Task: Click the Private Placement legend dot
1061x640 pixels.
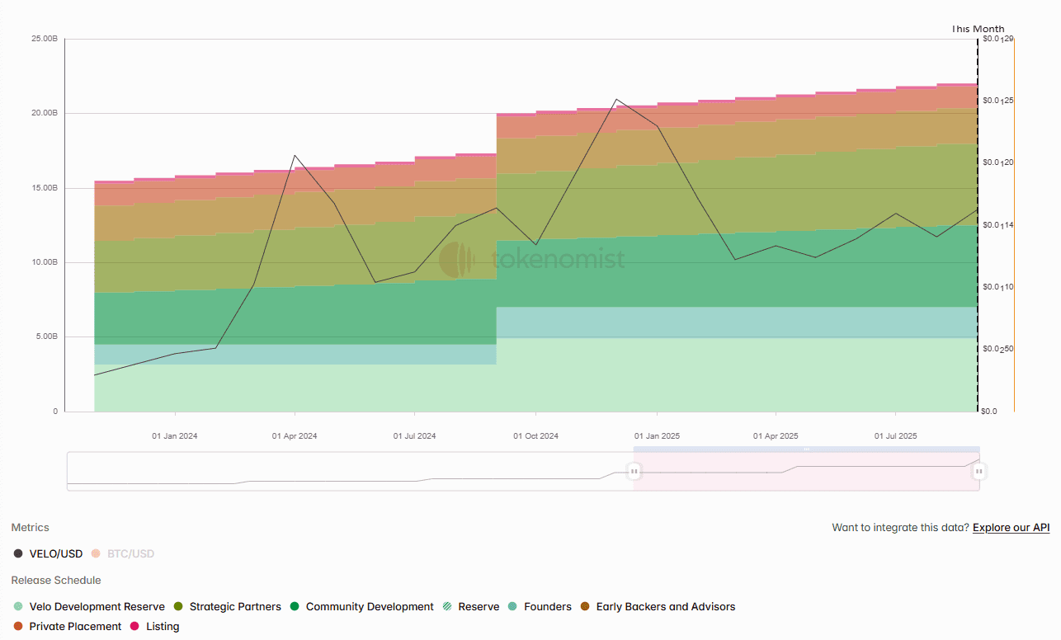Action: point(19,626)
